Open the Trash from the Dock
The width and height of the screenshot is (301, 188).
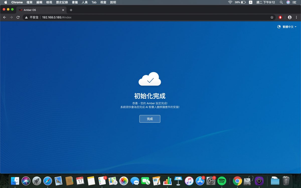click(286, 181)
